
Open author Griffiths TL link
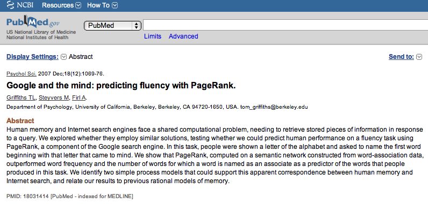[x=21, y=98]
